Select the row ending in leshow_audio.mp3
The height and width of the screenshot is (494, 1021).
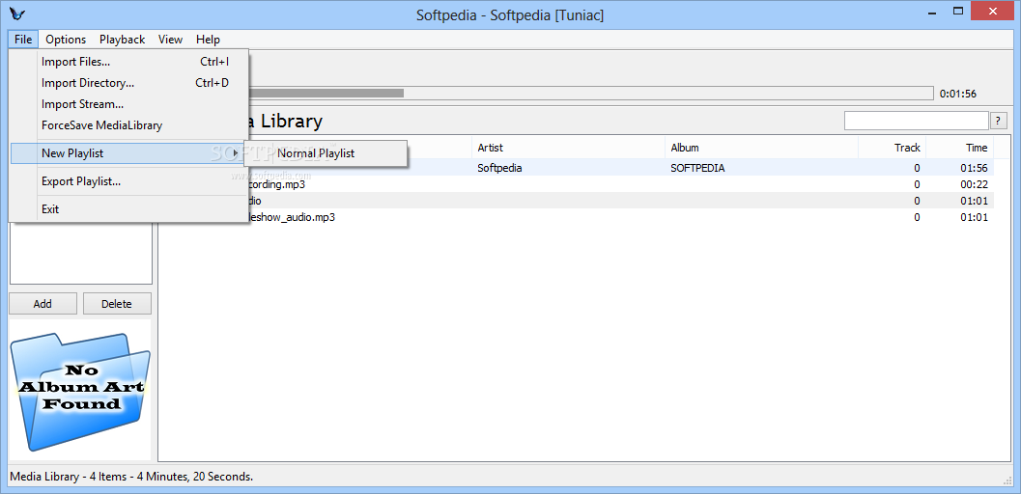578,217
